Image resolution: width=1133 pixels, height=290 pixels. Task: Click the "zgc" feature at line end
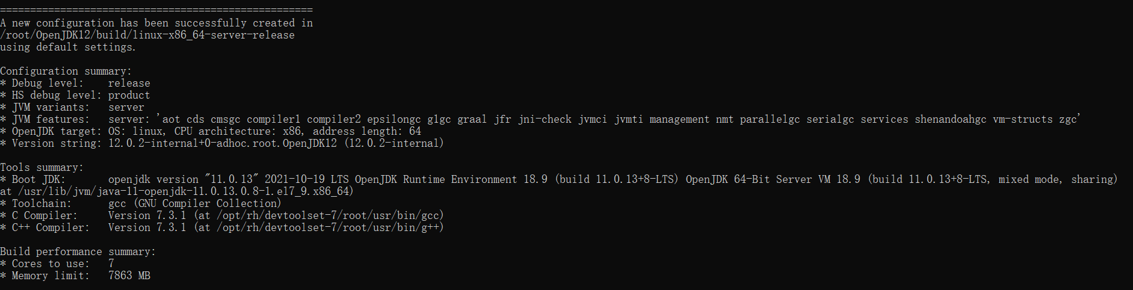1068,119
